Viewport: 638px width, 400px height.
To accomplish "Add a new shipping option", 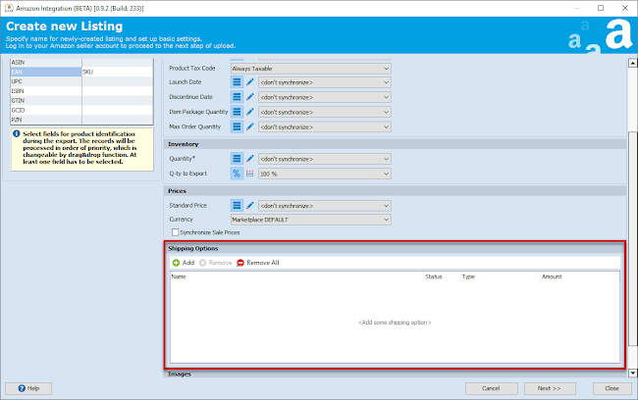I will [x=184, y=263].
